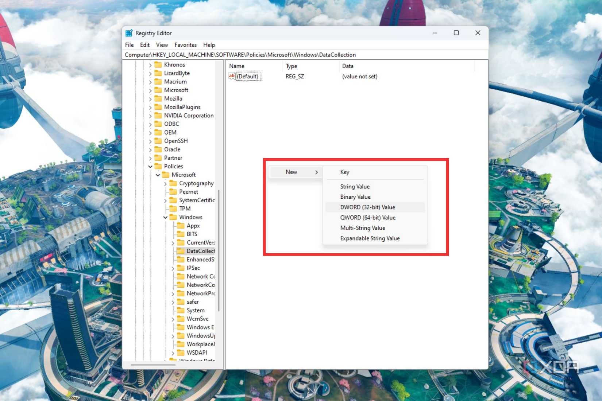Click the Mozilla folder icon
This screenshot has height=401, width=602.
tap(158, 98)
